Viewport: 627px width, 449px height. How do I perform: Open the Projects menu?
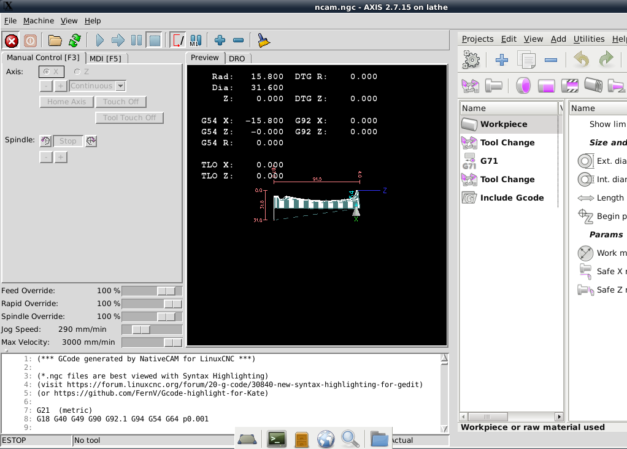point(477,39)
